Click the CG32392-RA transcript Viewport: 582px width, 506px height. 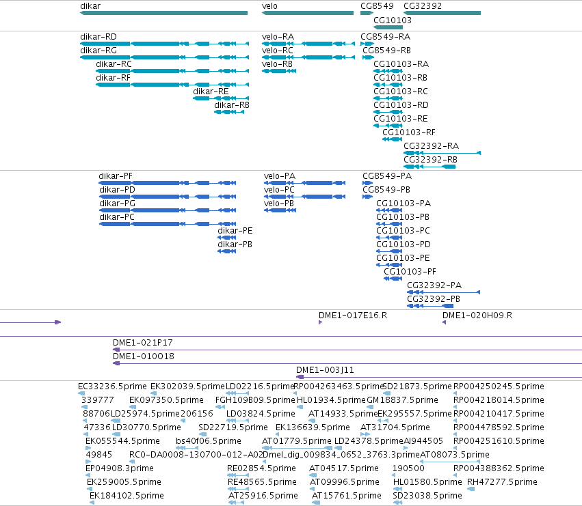click(442, 153)
